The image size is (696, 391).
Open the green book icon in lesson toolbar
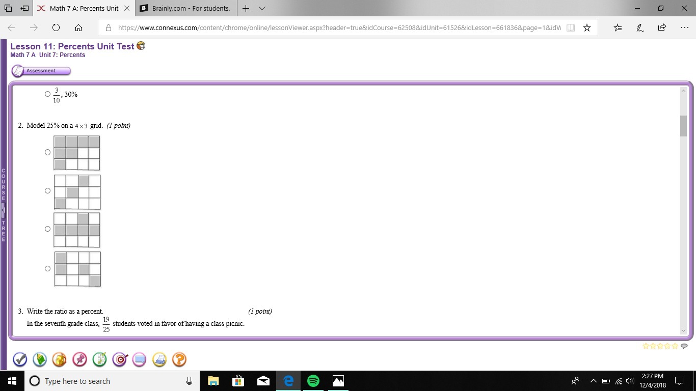click(x=40, y=359)
